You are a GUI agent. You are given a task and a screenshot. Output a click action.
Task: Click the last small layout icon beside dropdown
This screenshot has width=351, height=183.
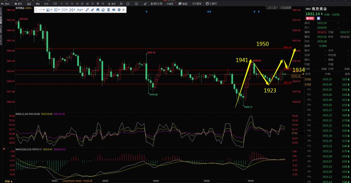click(290, 8)
